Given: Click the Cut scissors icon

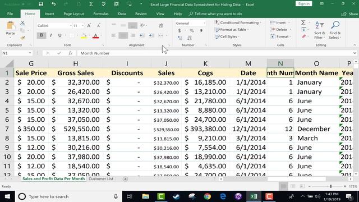Looking at the screenshot, I should (22, 23).
